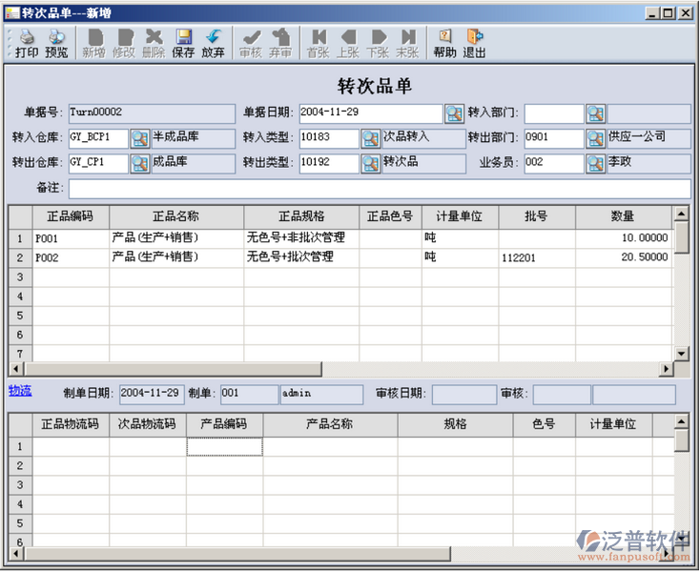This screenshot has width=700, height=572.
Task: Click the 放弃 (Discard) toolbar icon
Action: (x=213, y=43)
